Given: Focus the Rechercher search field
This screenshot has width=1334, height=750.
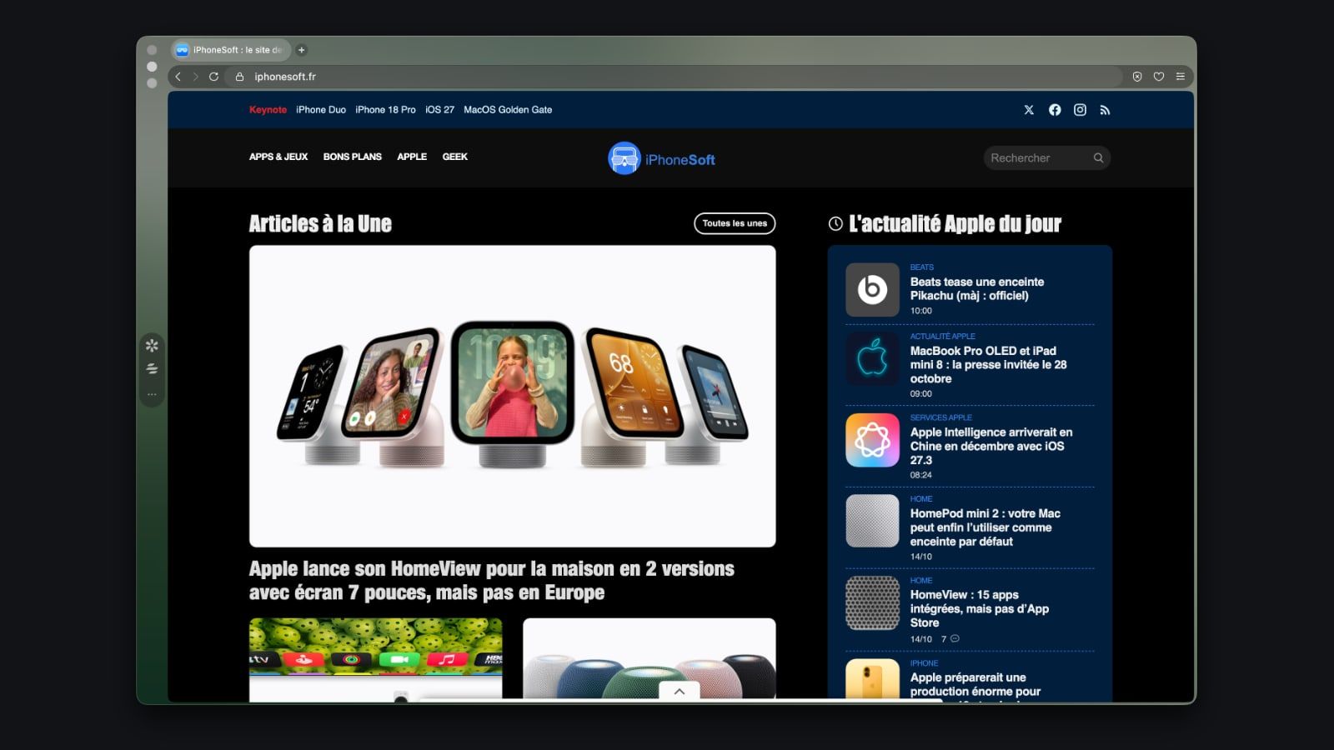Looking at the screenshot, I should coord(1046,157).
